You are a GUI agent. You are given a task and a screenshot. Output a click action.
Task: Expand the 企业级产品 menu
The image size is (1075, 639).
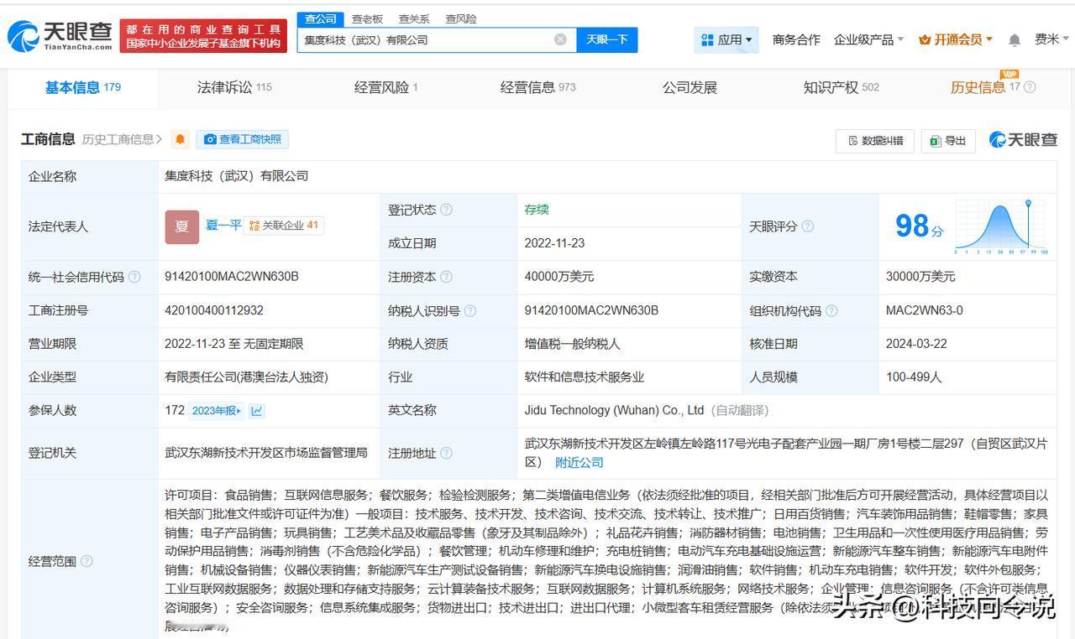pyautogui.click(x=868, y=39)
